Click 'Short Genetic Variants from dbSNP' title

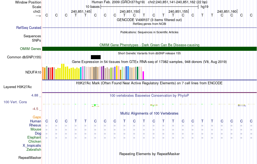point(149,53)
